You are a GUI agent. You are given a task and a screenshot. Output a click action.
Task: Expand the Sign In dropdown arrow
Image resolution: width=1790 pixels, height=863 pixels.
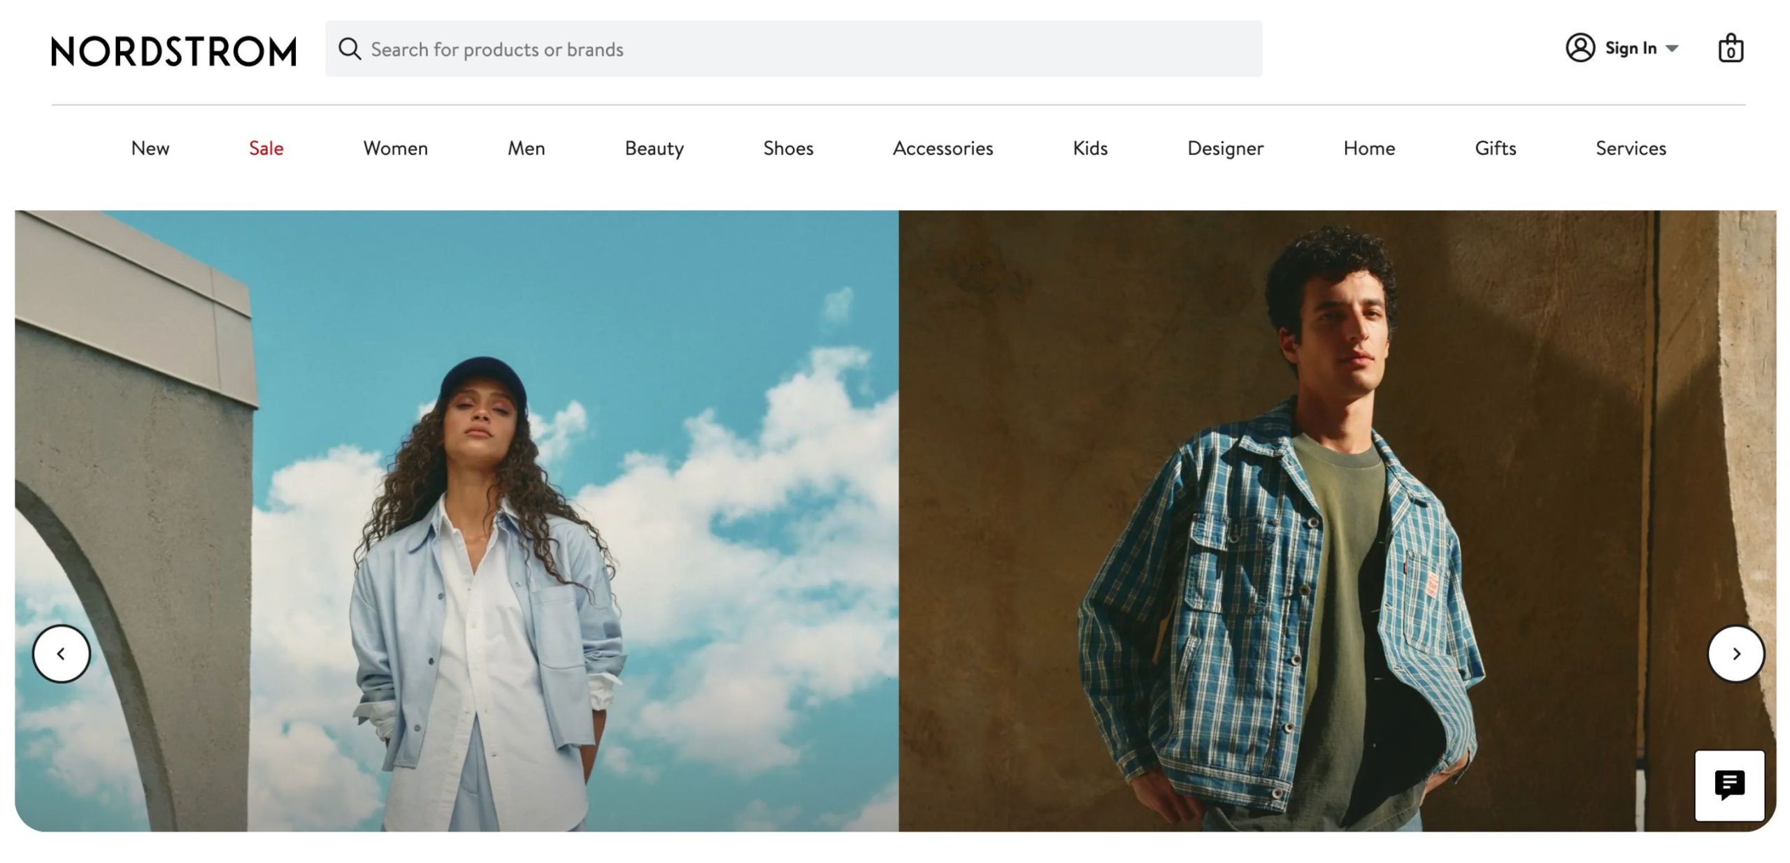(1672, 49)
